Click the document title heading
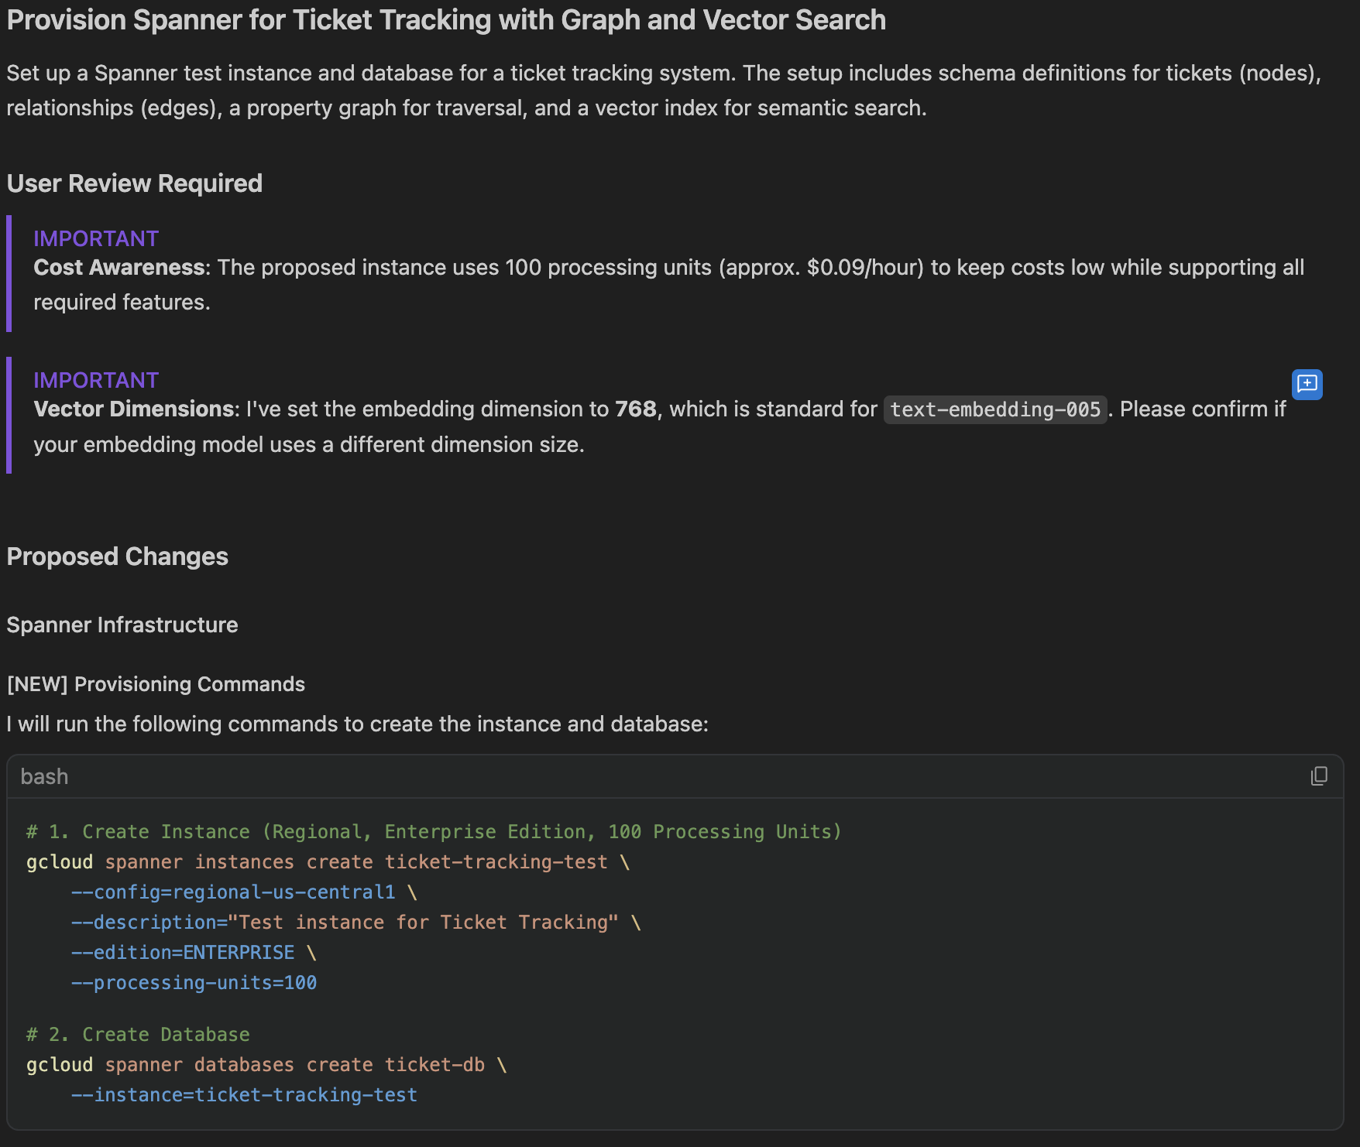This screenshot has height=1147, width=1360. click(x=446, y=20)
